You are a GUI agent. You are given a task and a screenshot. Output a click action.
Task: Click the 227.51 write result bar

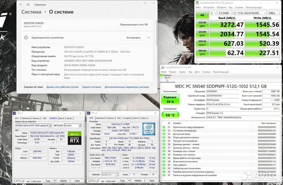[263, 53]
